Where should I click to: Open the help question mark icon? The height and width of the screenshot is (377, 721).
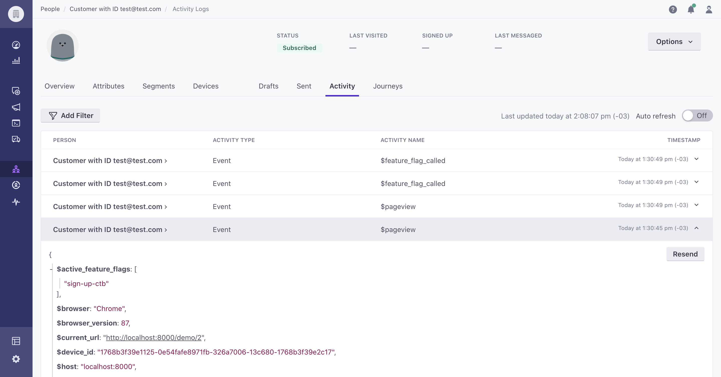[673, 9]
